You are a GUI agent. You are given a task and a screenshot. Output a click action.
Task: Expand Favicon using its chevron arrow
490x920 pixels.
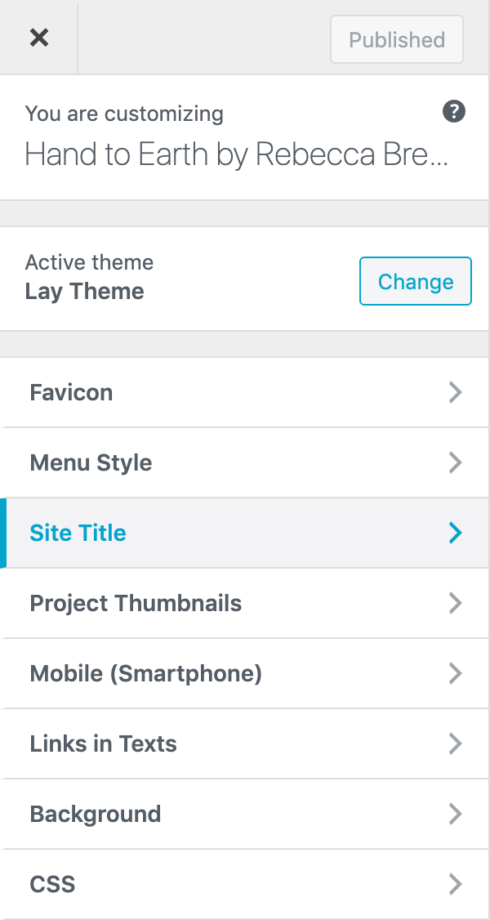pyautogui.click(x=456, y=392)
